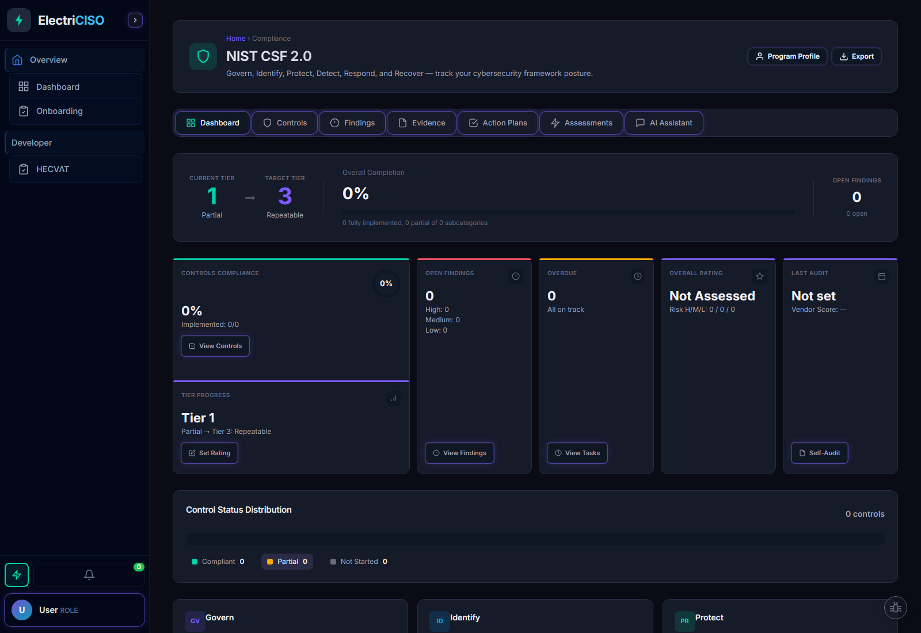Click the Export button
The height and width of the screenshot is (633, 921).
pos(856,56)
